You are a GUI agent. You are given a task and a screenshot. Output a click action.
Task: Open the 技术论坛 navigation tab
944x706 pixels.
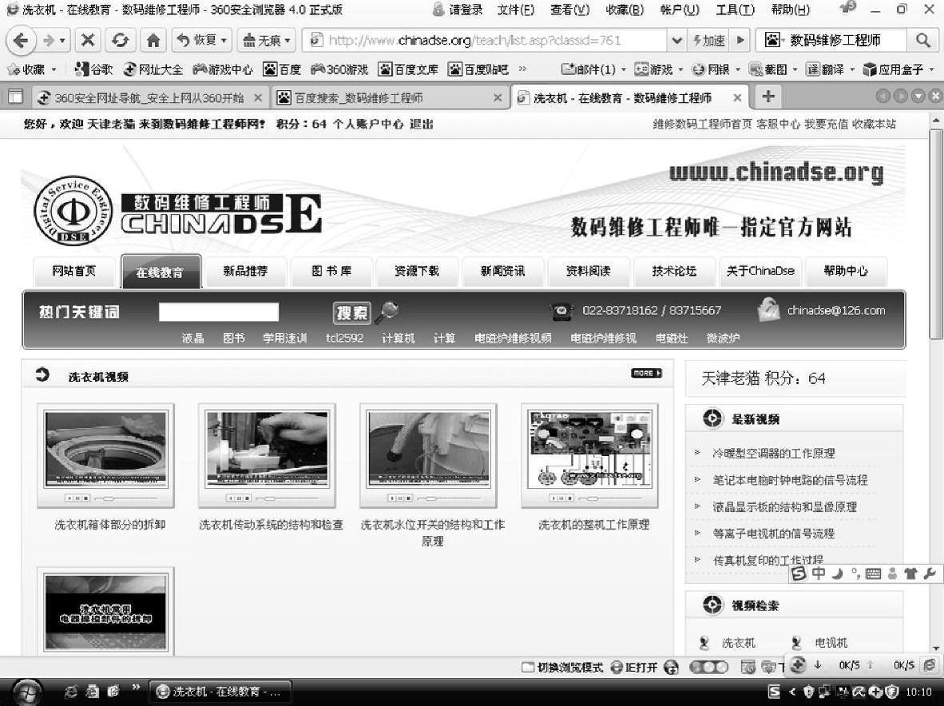674,272
